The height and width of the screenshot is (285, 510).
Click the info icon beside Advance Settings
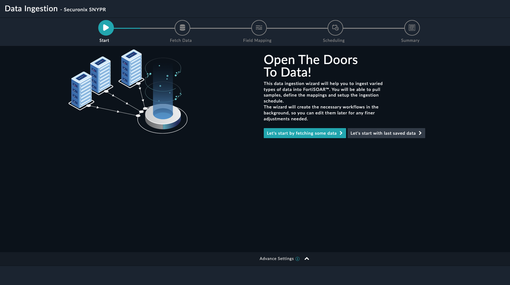pos(298,259)
